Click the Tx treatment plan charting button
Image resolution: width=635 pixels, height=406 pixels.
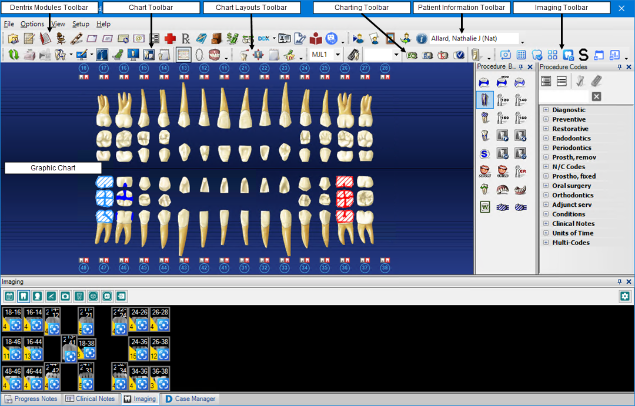click(443, 55)
